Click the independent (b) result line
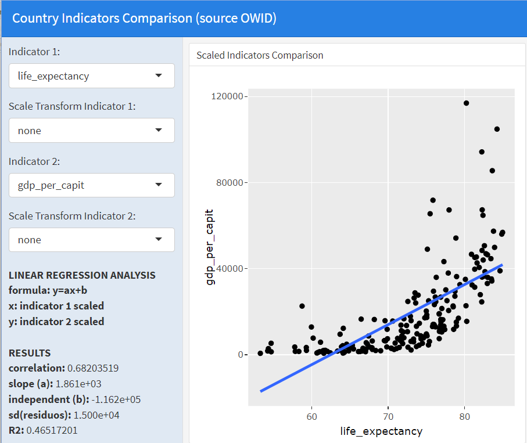 (x=74, y=399)
